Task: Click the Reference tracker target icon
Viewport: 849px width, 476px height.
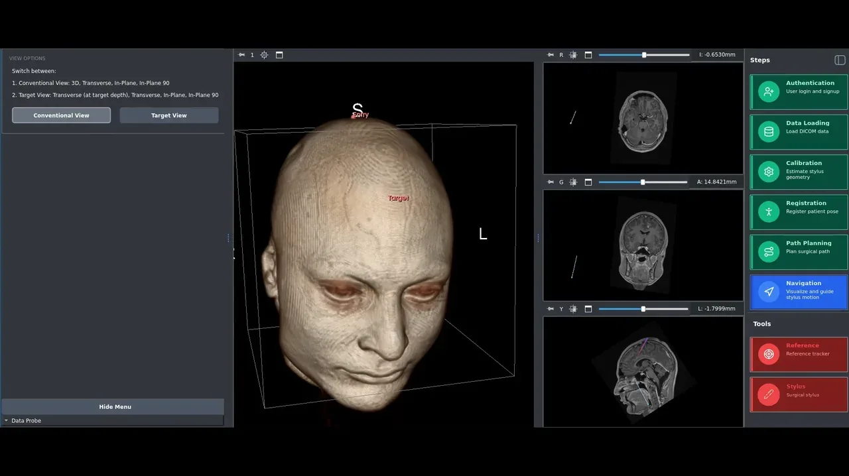Action: tap(769, 354)
